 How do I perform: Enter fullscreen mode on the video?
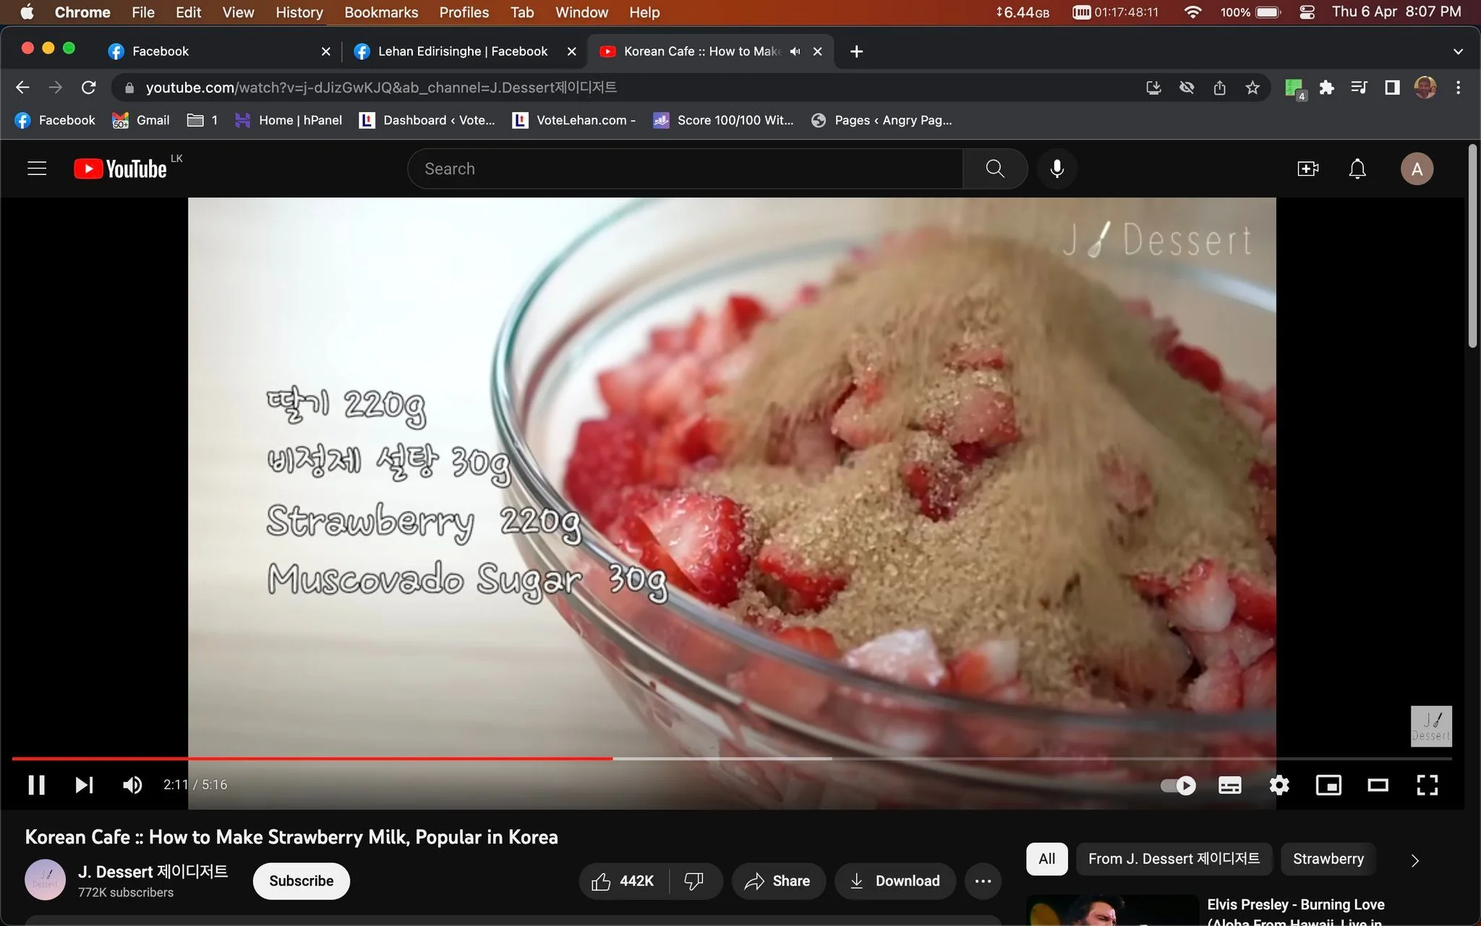coord(1427,785)
